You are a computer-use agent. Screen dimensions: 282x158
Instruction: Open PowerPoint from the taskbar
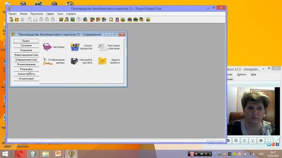click(x=59, y=154)
